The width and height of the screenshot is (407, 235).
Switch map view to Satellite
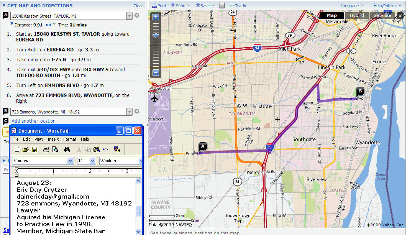(382, 15)
